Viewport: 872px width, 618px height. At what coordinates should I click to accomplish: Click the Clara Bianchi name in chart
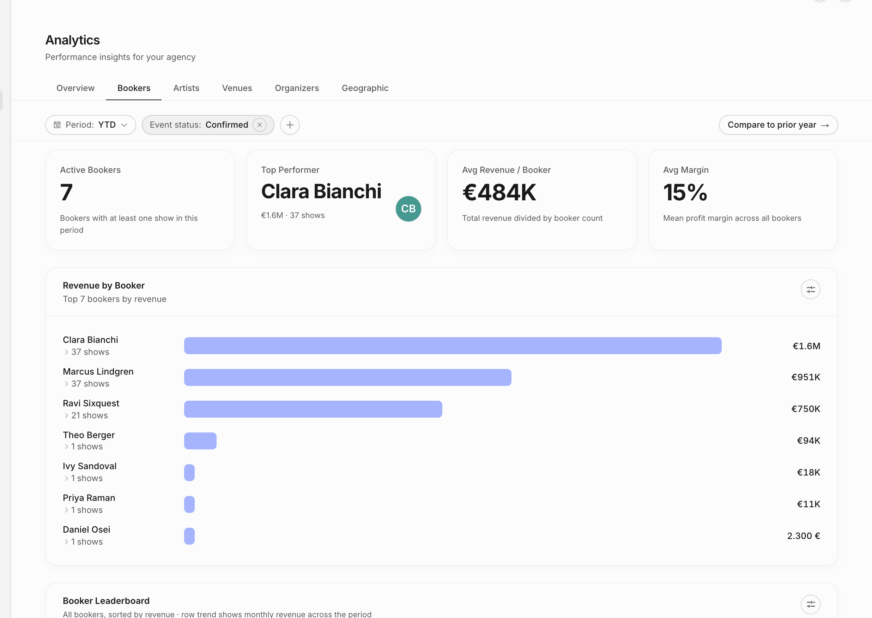[x=91, y=340]
